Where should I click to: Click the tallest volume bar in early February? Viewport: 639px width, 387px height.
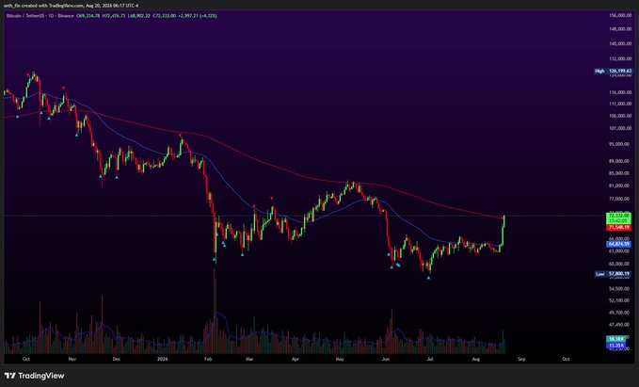coord(215,311)
